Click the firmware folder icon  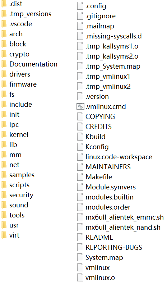(4, 84)
